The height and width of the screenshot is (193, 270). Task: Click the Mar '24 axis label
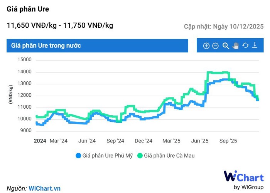tap(59, 141)
